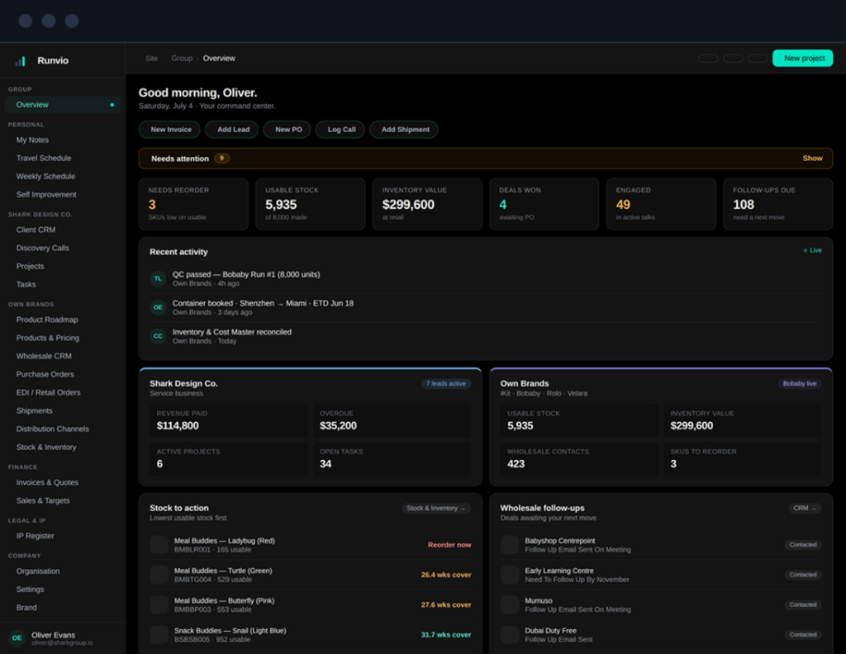Click the Engaged 49 stat card
The width and height of the screenshot is (846, 654).
tap(661, 204)
